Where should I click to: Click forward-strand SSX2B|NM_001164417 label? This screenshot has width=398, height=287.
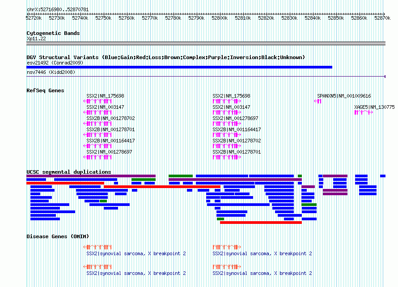237,129
